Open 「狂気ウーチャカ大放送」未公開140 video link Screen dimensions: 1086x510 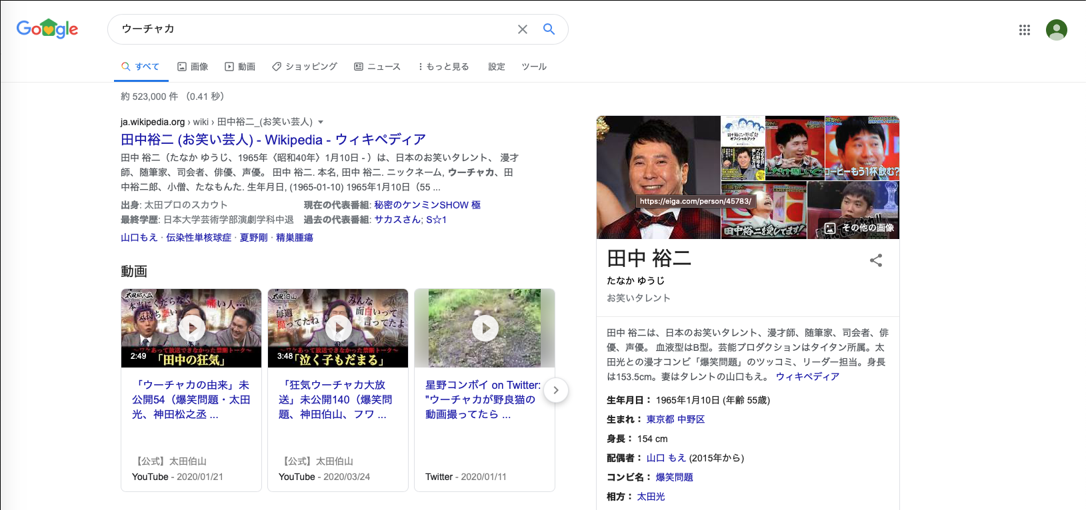coord(335,399)
